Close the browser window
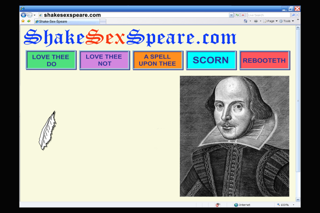The width and height of the screenshot is (320, 213). coord(297,9)
